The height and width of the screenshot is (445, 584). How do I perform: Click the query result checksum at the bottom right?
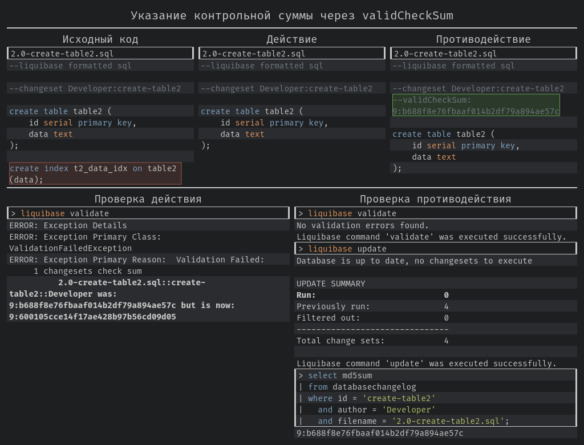380,433
